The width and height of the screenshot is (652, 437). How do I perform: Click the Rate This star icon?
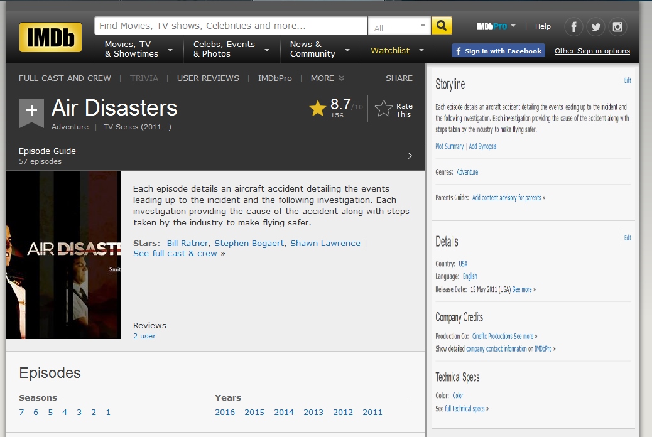point(384,109)
